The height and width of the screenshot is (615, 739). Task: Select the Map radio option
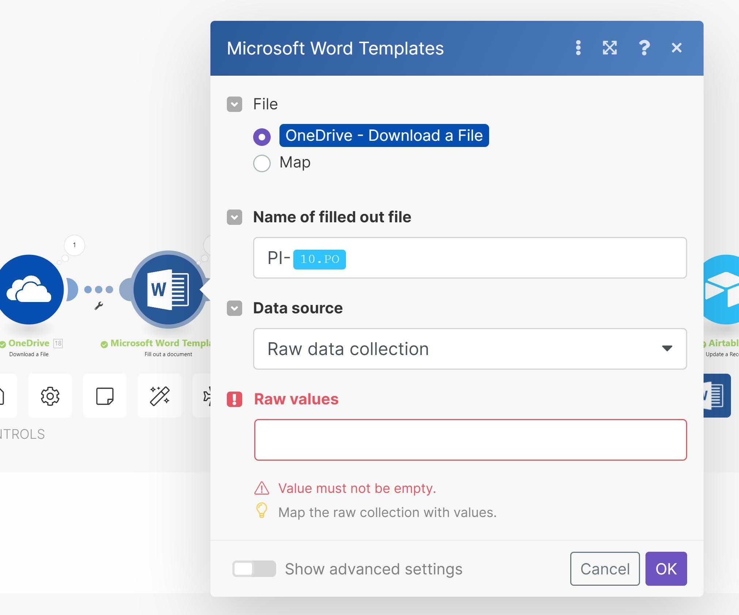(x=262, y=163)
